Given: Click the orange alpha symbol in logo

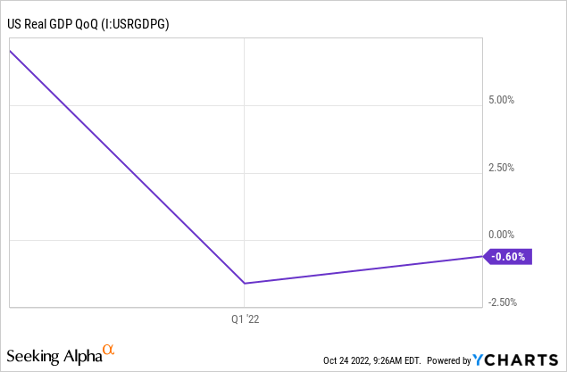Looking at the screenshot, I should pyautogui.click(x=108, y=349).
